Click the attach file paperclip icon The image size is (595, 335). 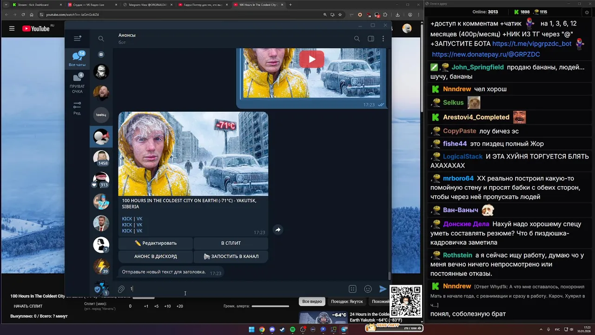[121, 289]
